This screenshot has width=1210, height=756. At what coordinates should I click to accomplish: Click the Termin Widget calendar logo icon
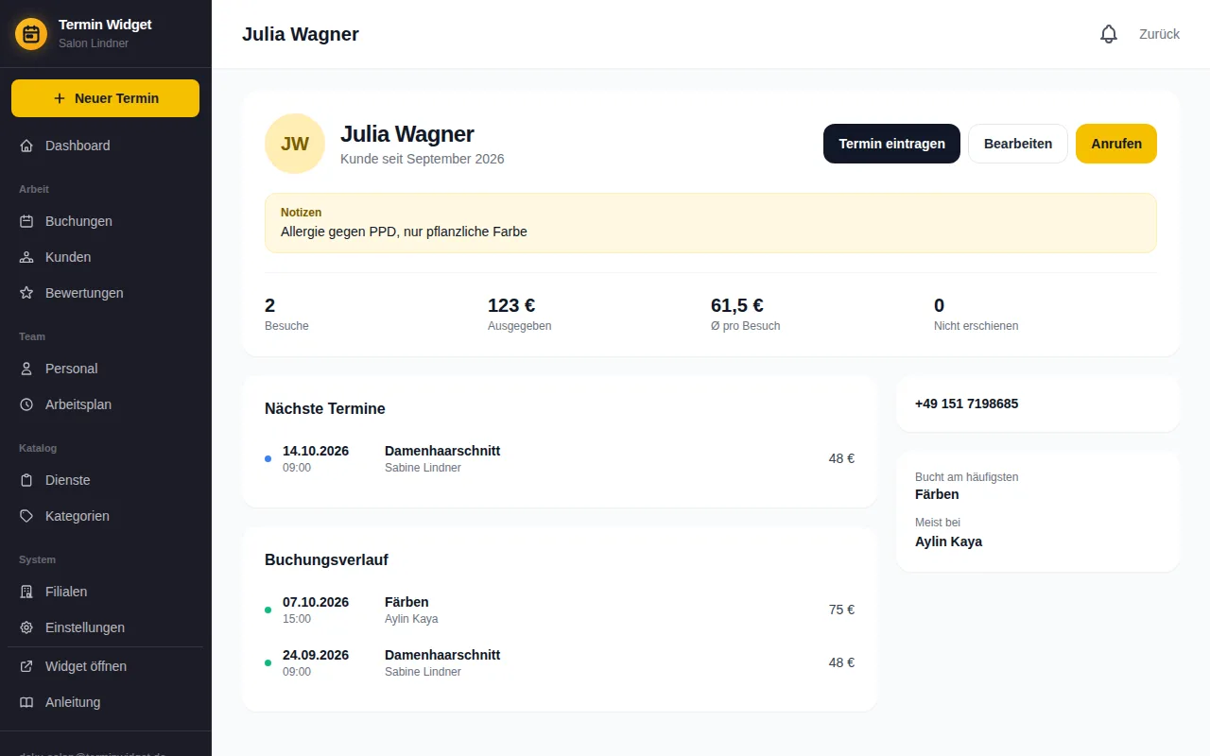coord(31,34)
